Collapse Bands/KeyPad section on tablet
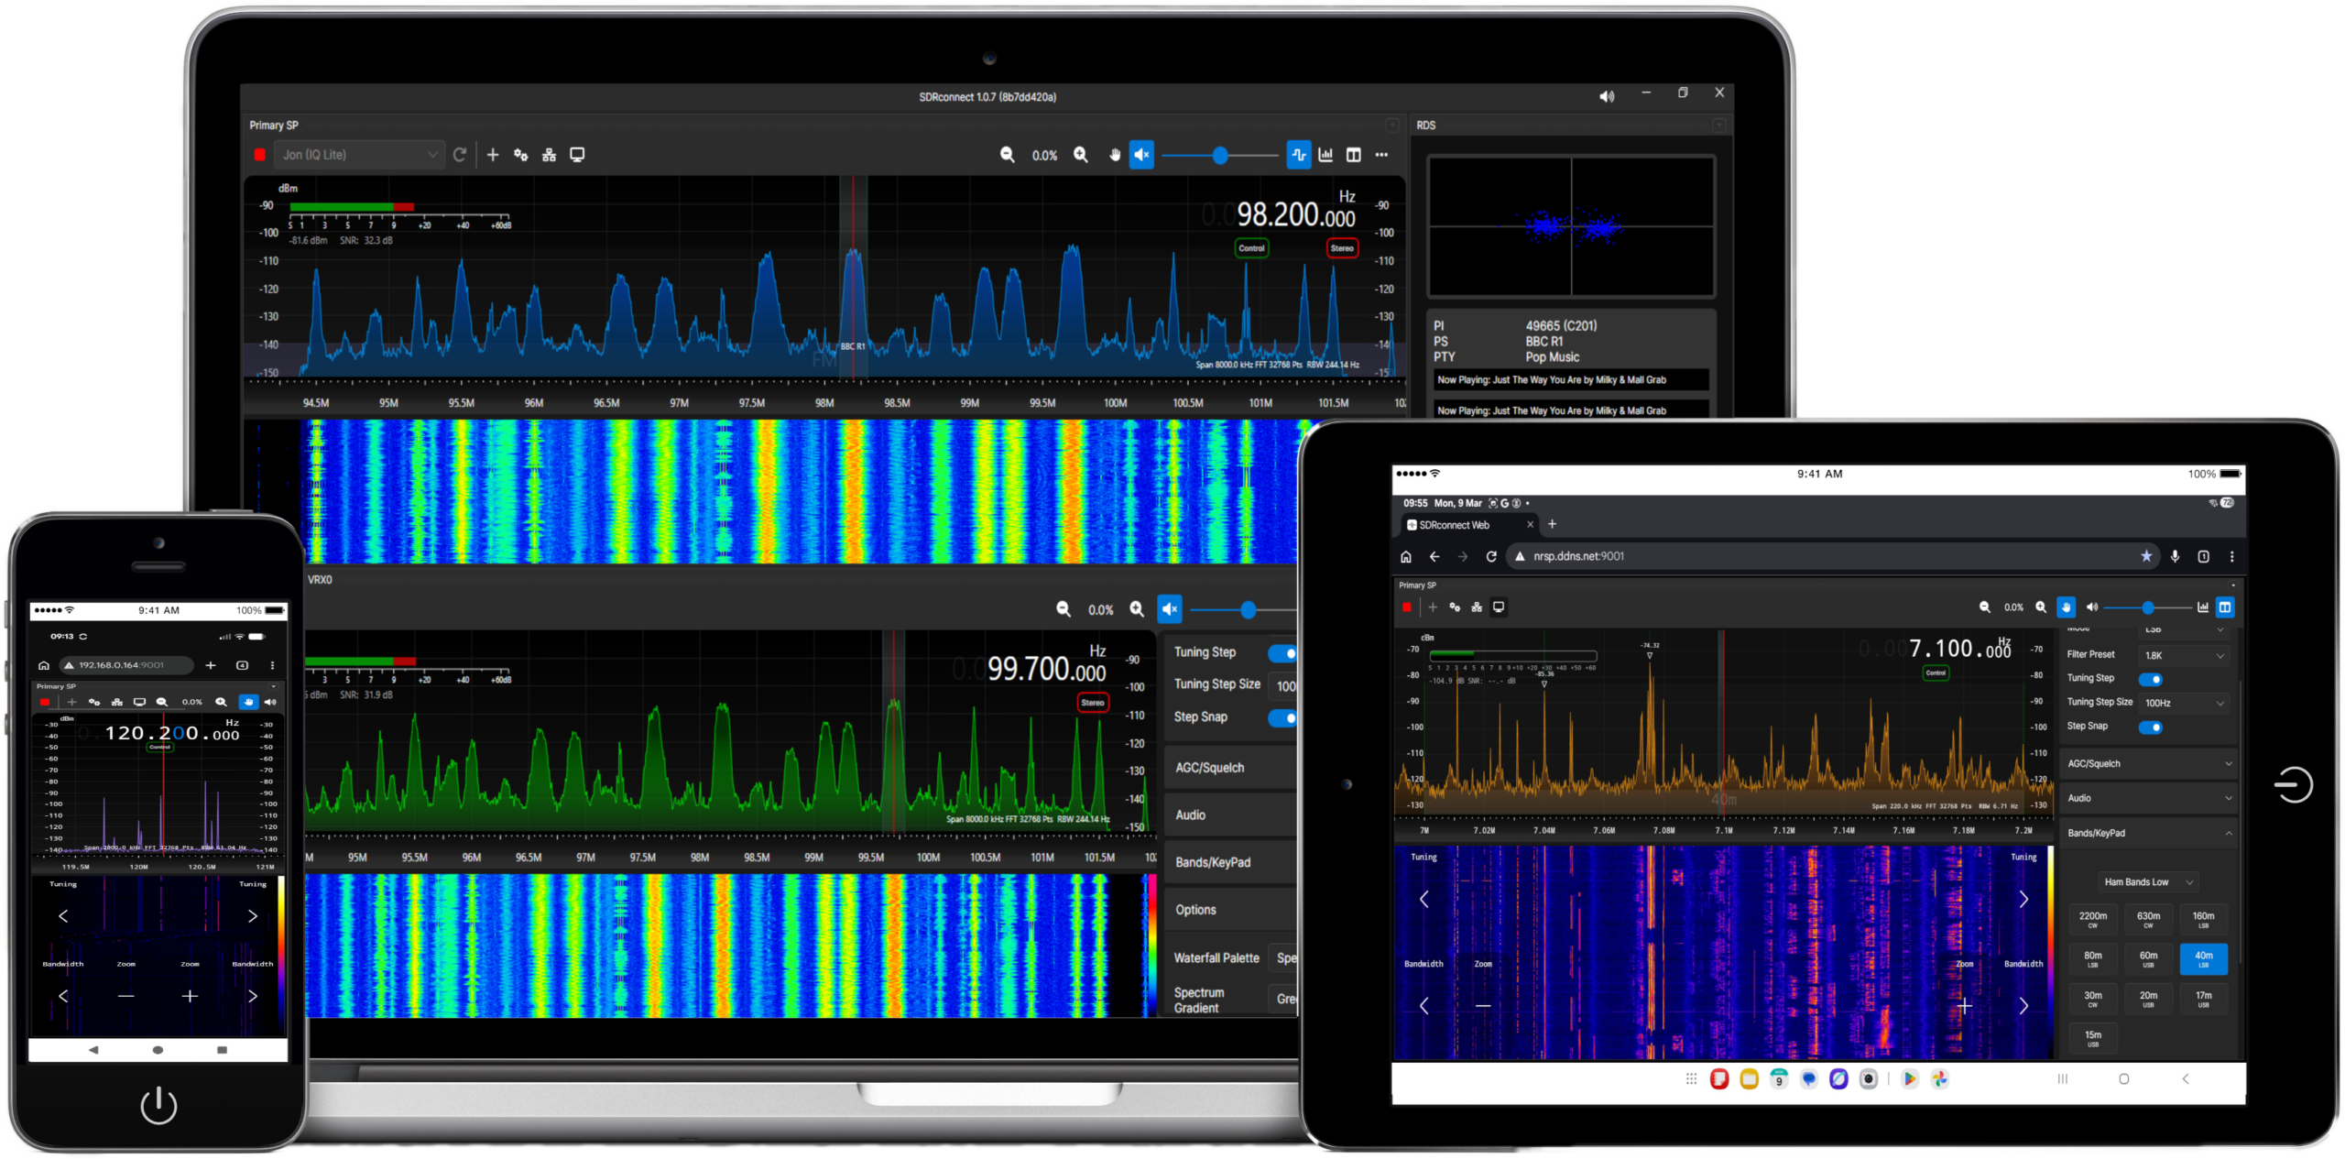2345x1159 pixels. (x=2149, y=834)
